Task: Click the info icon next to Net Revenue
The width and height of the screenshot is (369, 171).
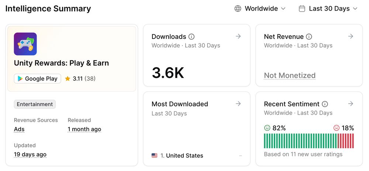Action: pyautogui.click(x=309, y=36)
